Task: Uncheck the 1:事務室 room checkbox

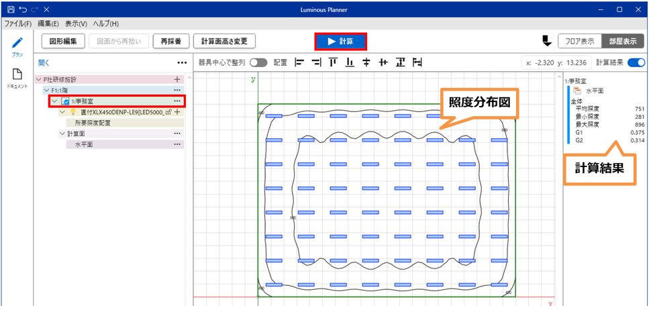Action: (66, 101)
